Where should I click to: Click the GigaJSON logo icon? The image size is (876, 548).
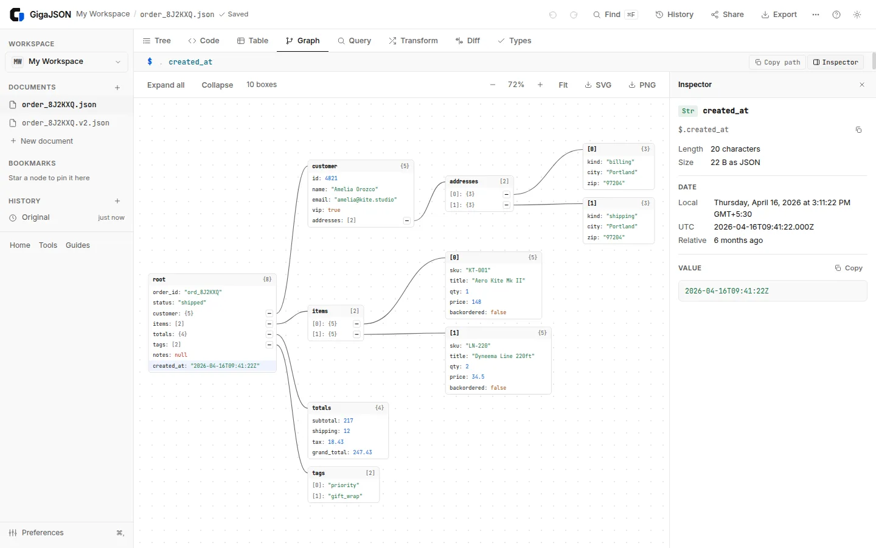pyautogui.click(x=17, y=15)
